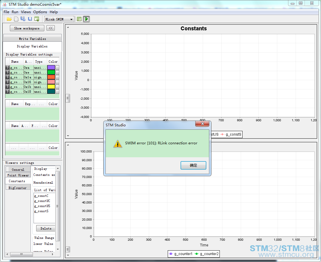Select g_constUC in the variable list
Viewport: 321px width, 262px height.
(42, 201)
